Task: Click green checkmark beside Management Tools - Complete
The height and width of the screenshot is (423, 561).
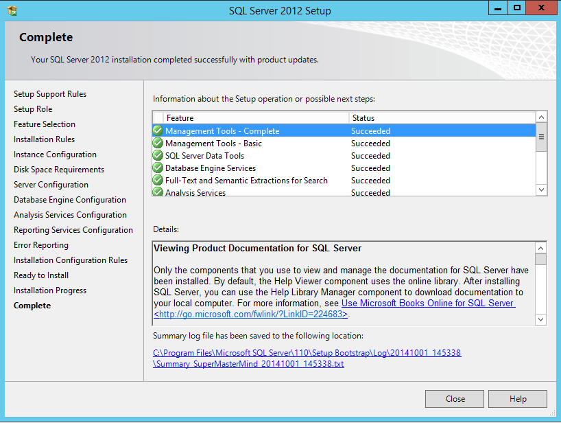Action: pos(158,131)
